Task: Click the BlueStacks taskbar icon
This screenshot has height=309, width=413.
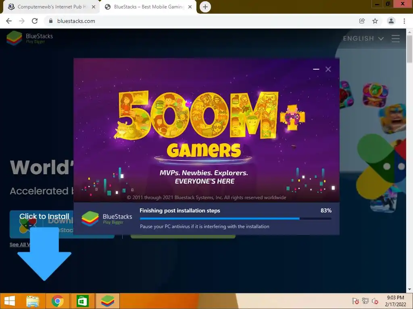Action: tap(107, 301)
